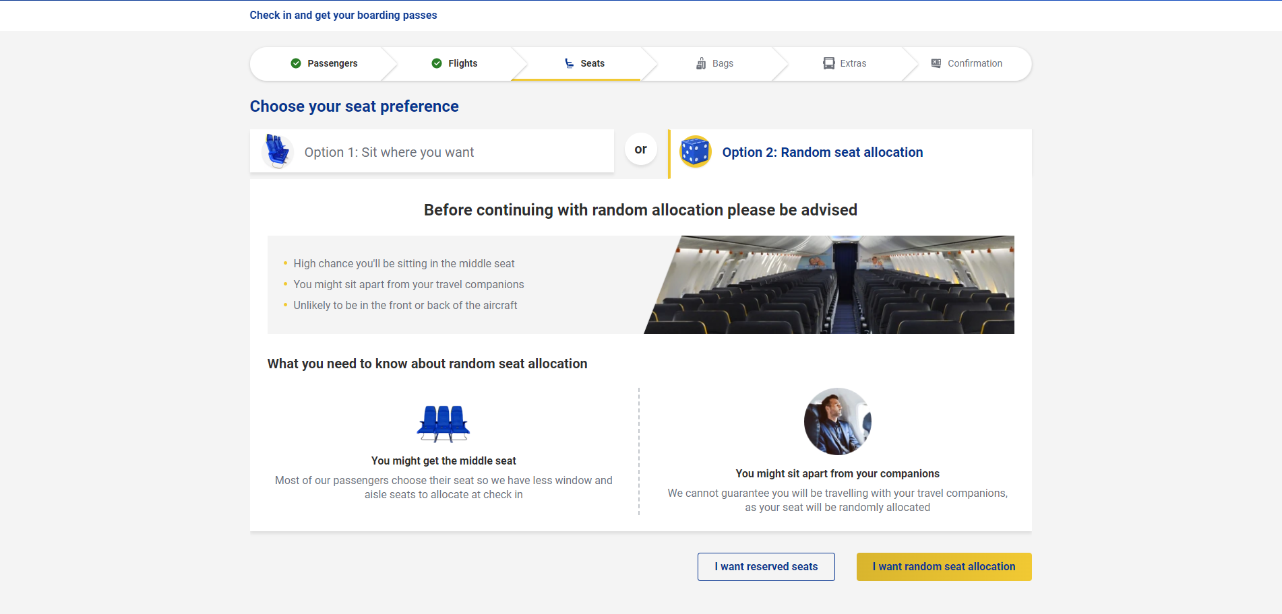Select Option 1: Sit where you want

pyautogui.click(x=389, y=152)
